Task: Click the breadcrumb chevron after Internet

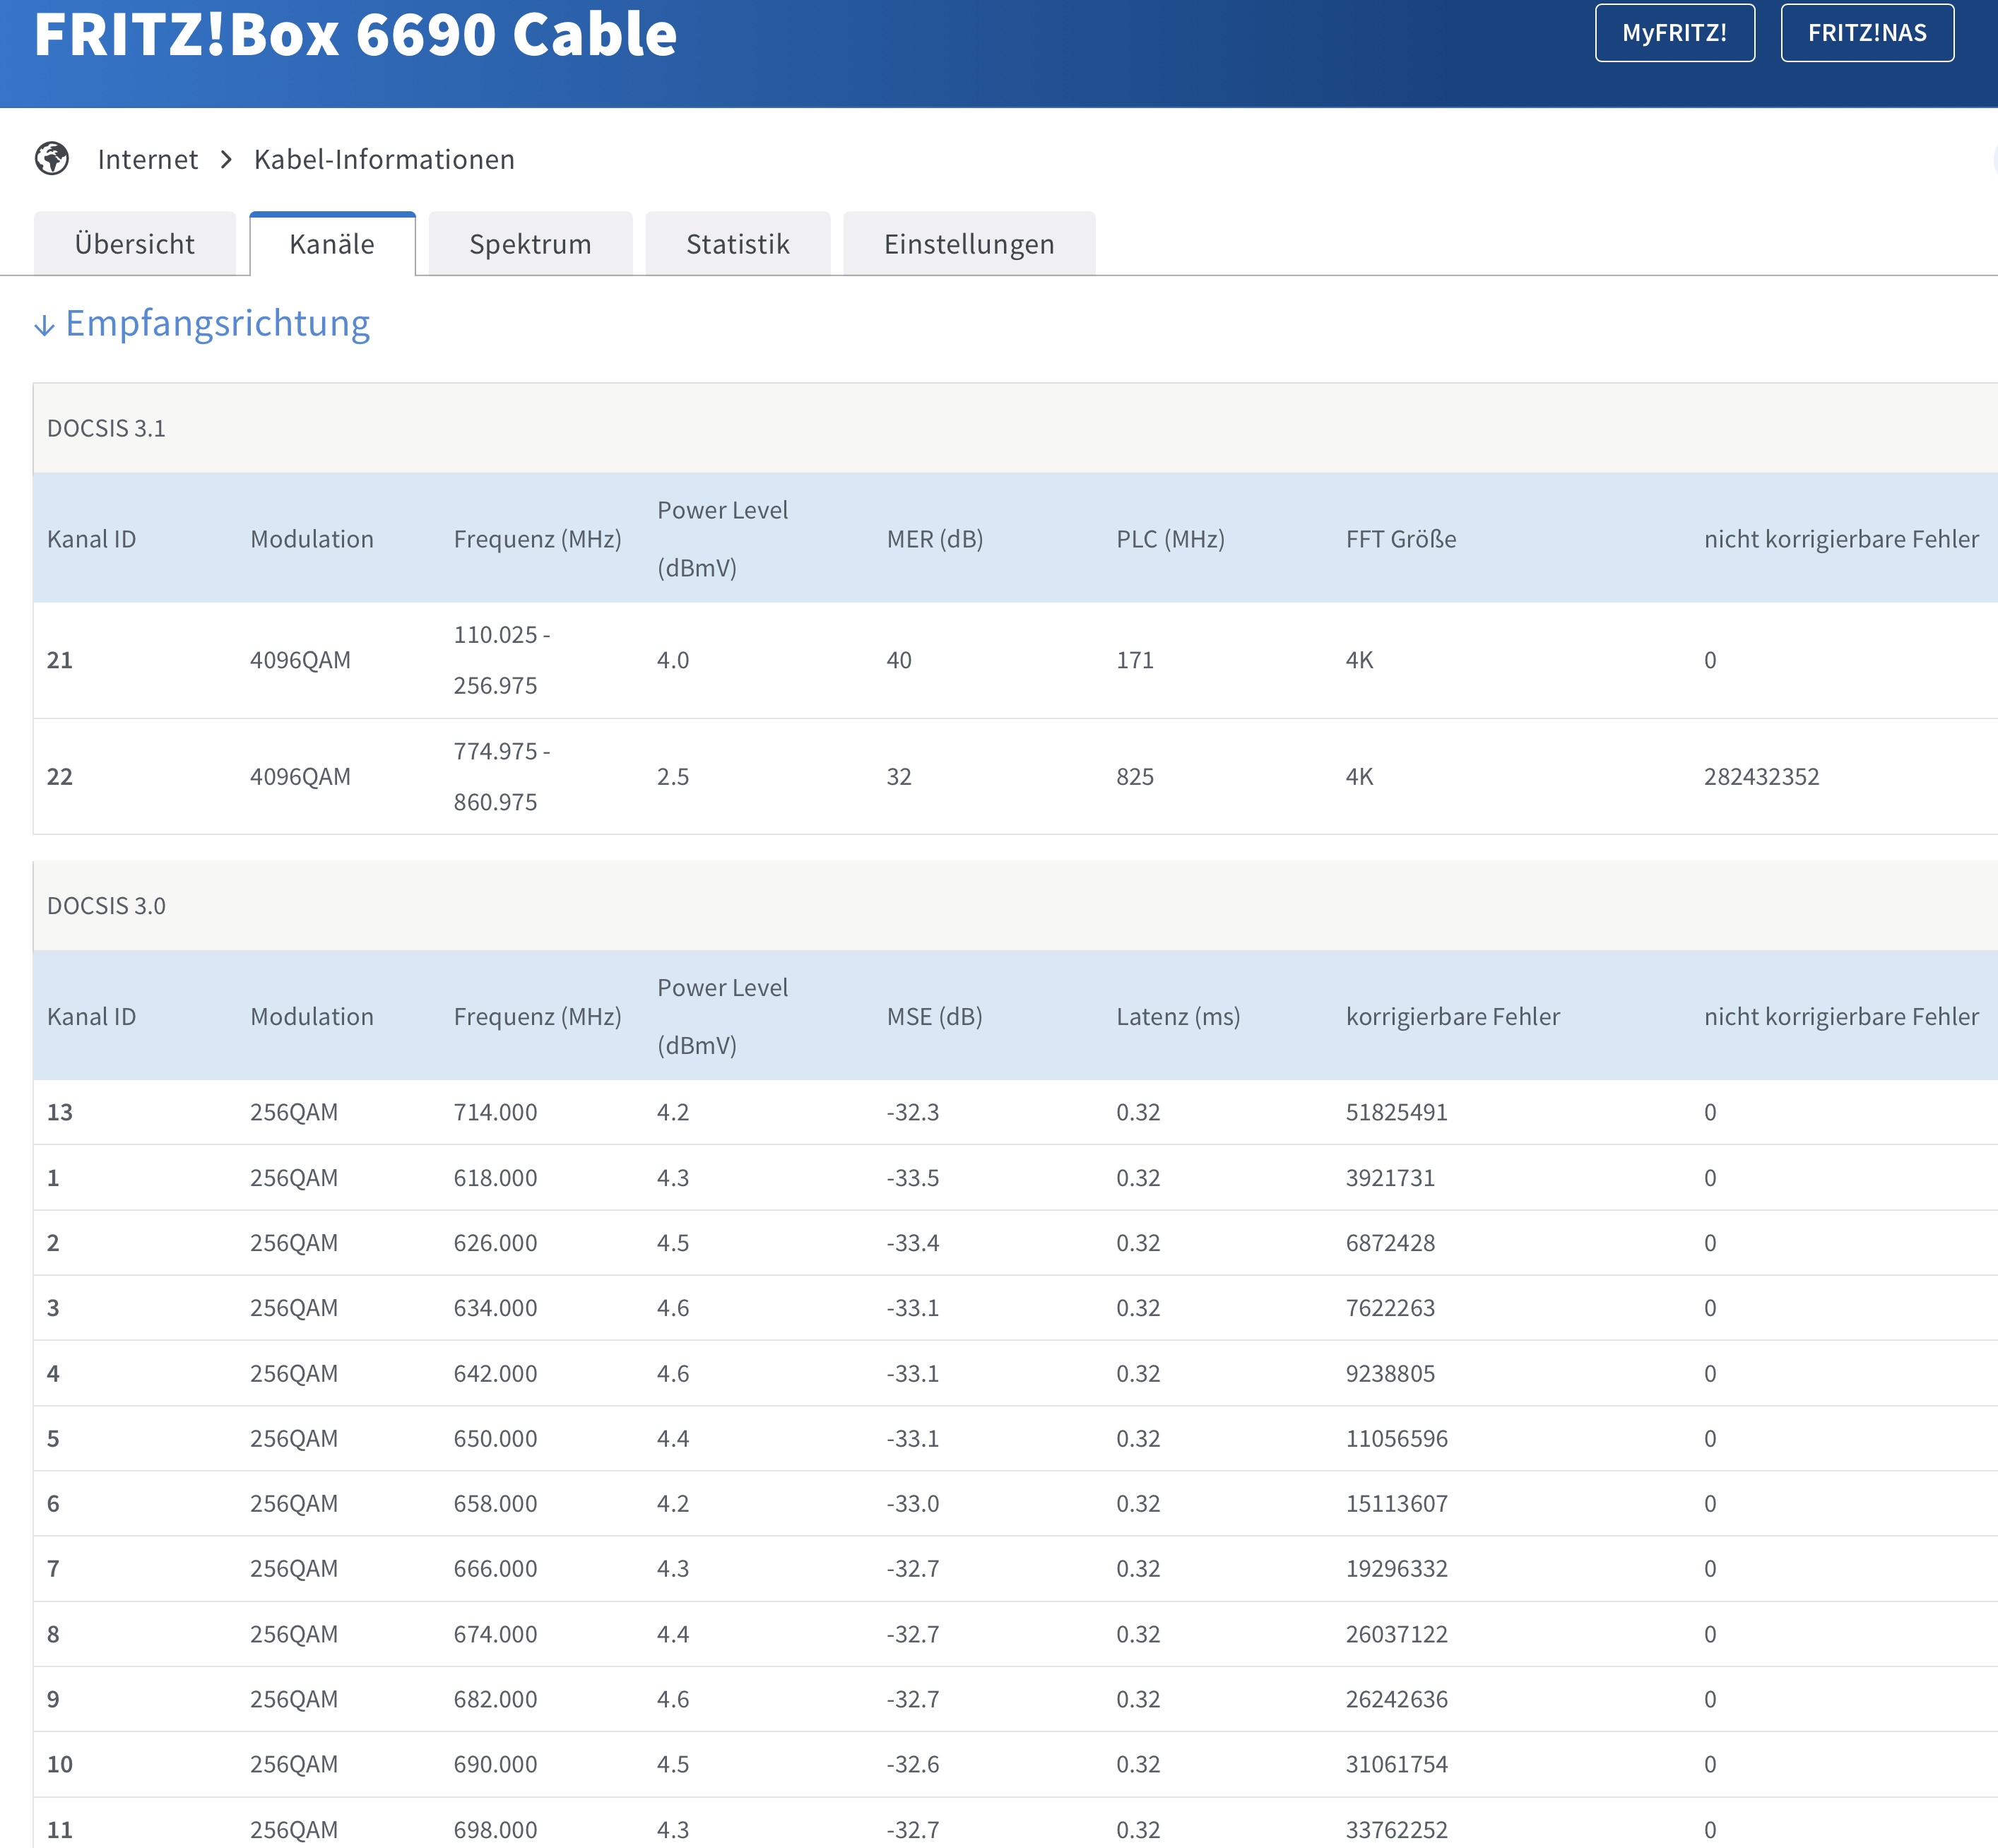Action: [x=226, y=160]
